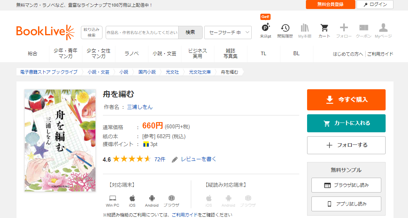This screenshot has height=218, width=408.
Task: Click ブラウザ試し読み button
Action: coord(346,185)
